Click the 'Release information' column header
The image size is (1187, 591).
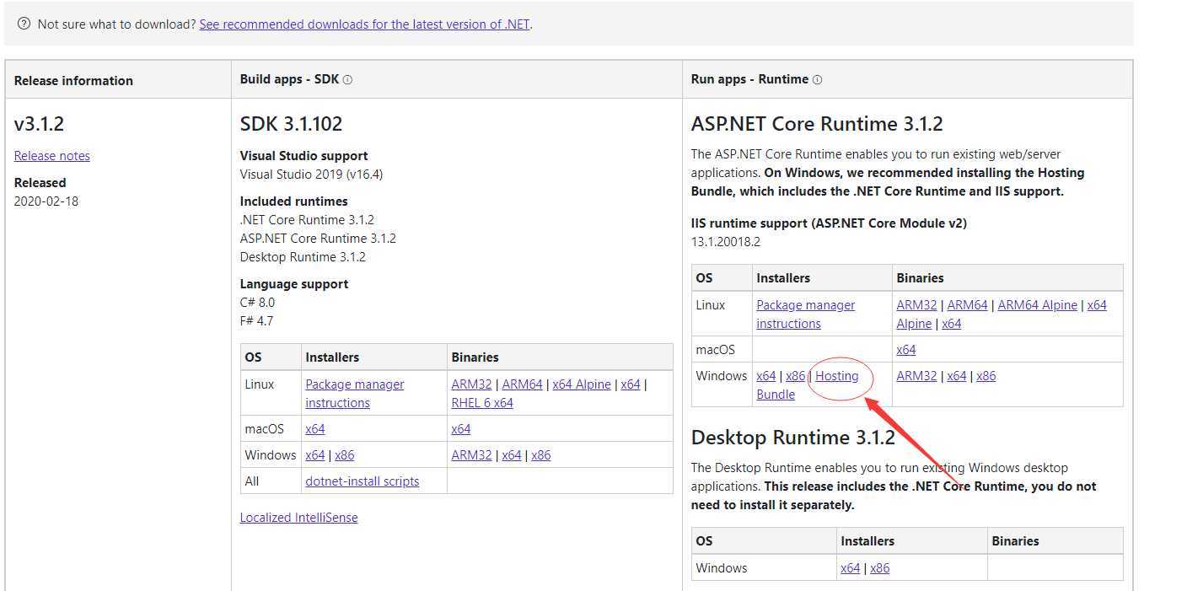tap(73, 81)
